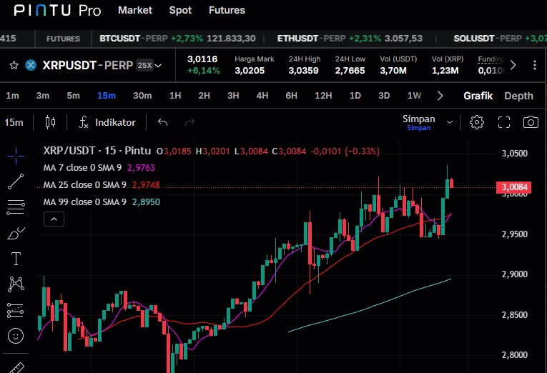Select SOLUSDT-PERP in ticker bar
Viewport: 547px width, 373px height.
[500, 39]
